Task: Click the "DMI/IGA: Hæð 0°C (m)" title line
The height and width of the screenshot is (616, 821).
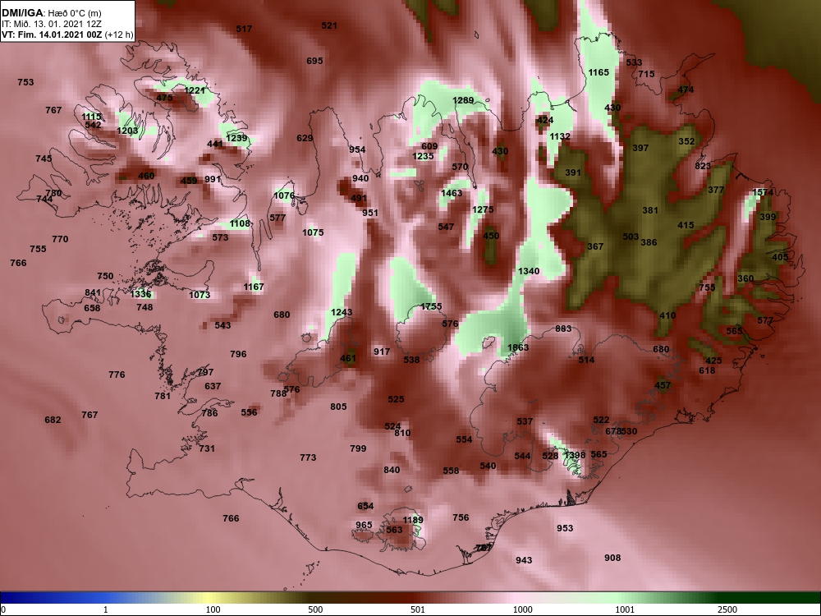Action: (x=51, y=13)
